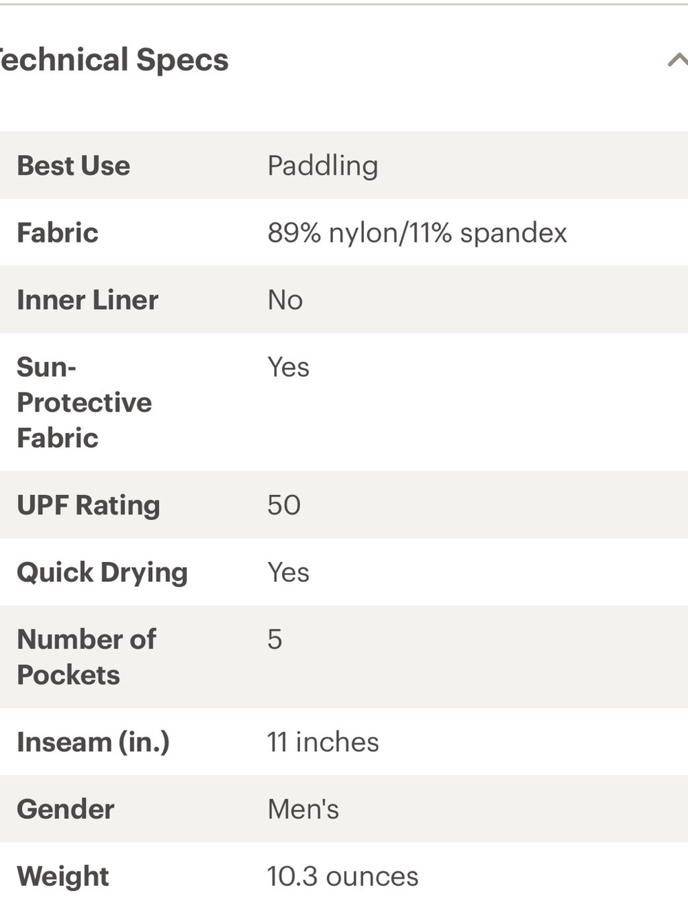The image size is (688, 918).
Task: Select the Fabric row label
Action: (58, 233)
